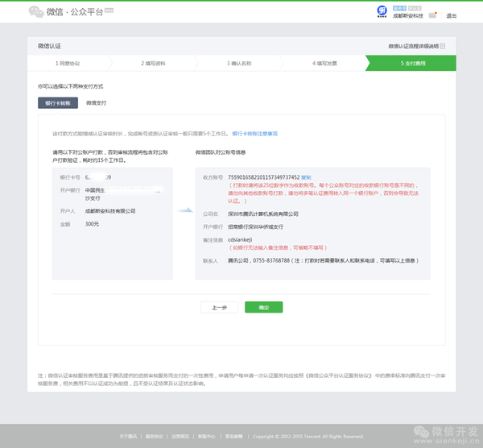Click account holder 成都斯安科技有限公司
Viewport: 483px width, 448px height.
[110, 211]
